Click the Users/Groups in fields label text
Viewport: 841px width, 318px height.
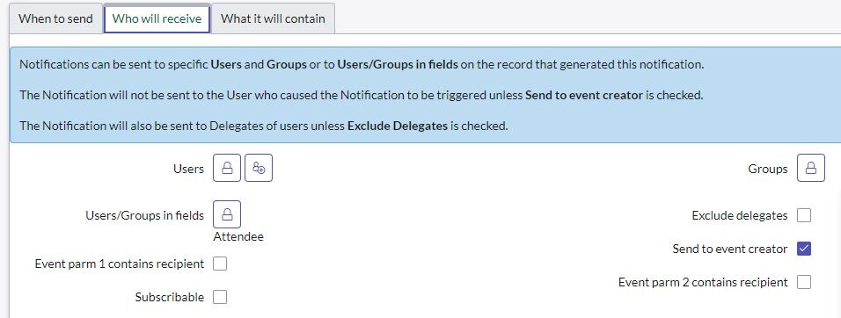(x=145, y=215)
